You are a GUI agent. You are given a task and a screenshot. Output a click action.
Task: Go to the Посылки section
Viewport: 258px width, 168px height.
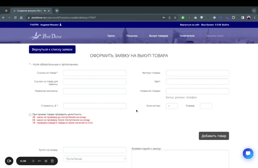pos(132,36)
